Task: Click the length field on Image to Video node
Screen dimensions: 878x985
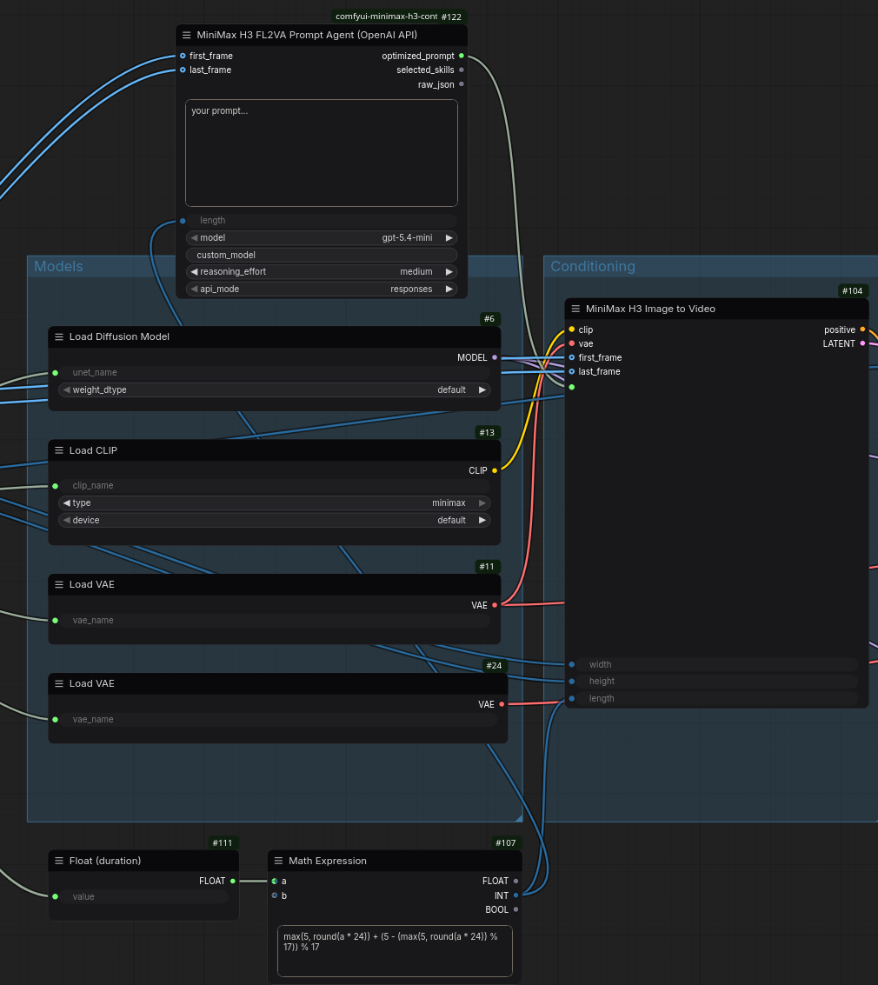Action: (x=717, y=699)
